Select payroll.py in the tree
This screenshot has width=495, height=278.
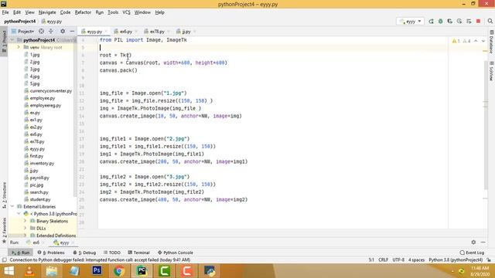[x=39, y=178]
